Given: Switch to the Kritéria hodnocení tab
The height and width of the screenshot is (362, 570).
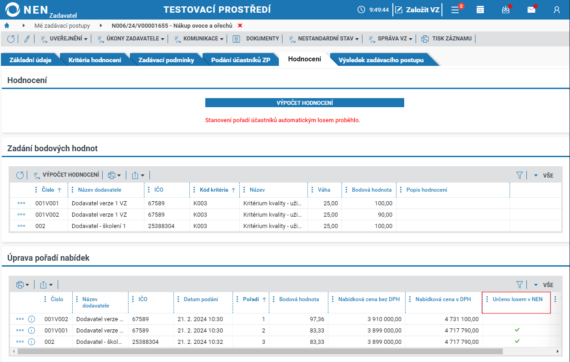Looking at the screenshot, I should 95,60.
